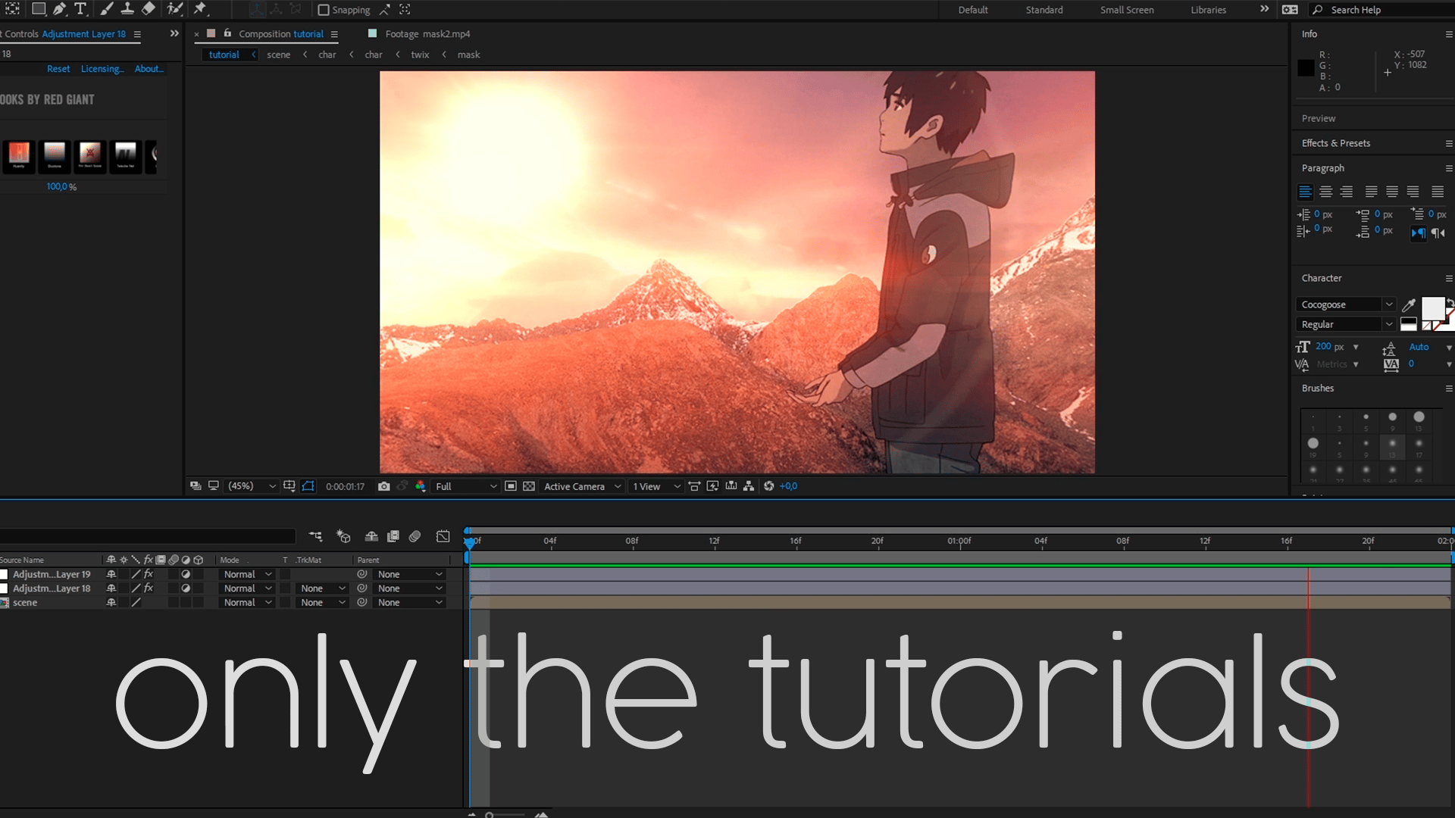Toggle the composition viewer lock icon
Image resolution: width=1455 pixels, height=818 pixels.
[227, 33]
